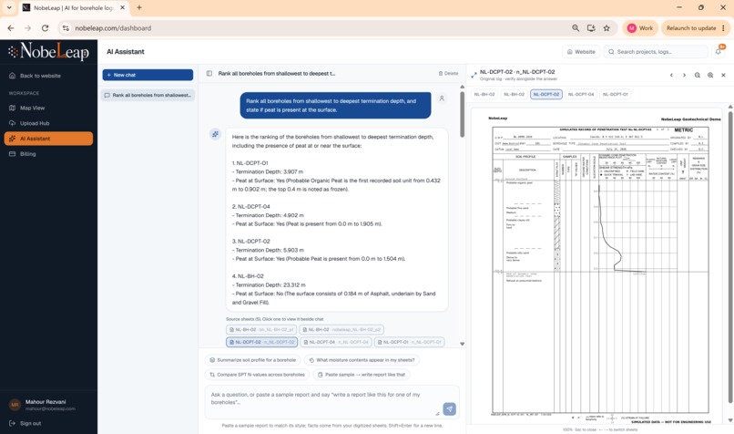Open source sheet NL-DCPT-02 chip

pyautogui.click(x=261, y=342)
